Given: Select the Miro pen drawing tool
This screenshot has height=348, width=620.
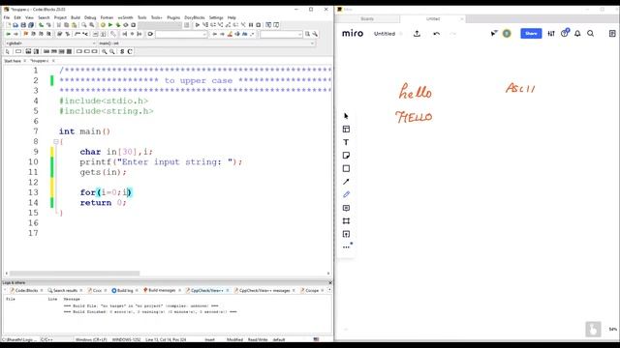Looking at the screenshot, I should pyautogui.click(x=346, y=194).
